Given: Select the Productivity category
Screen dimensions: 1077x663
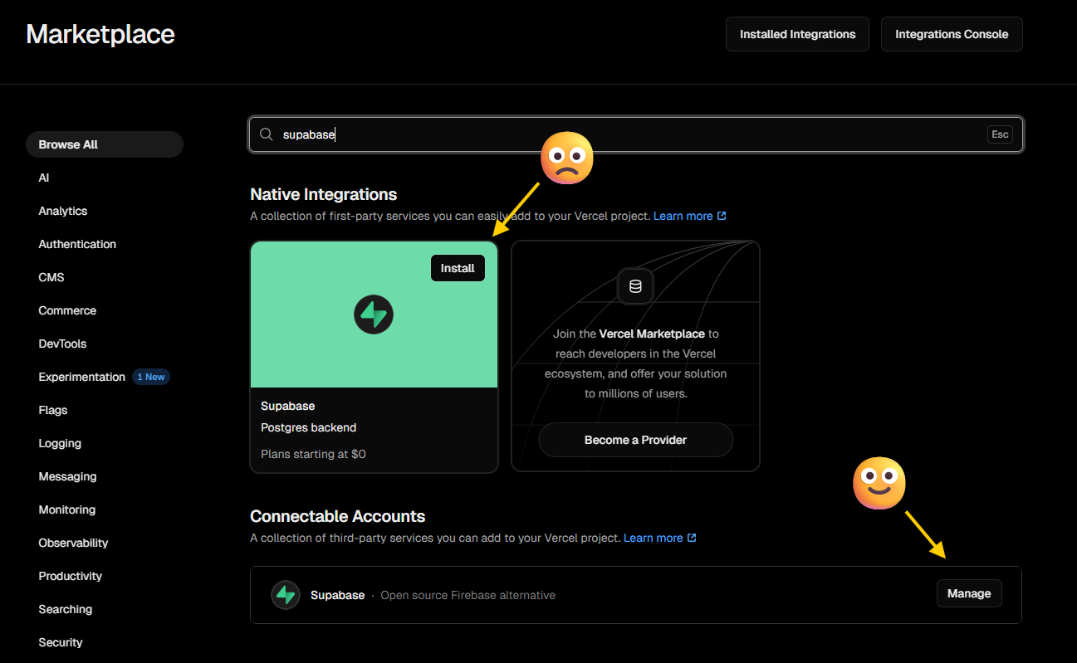Looking at the screenshot, I should click(x=71, y=576).
